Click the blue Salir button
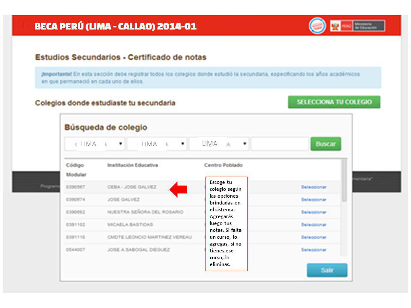The height and width of the screenshot is (308, 411). point(327,270)
